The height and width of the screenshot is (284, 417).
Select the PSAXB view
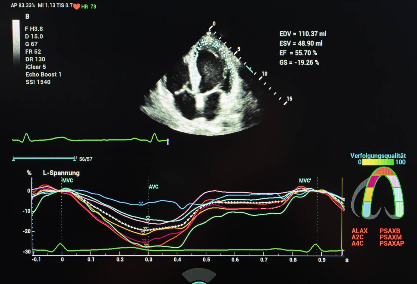[390, 231]
